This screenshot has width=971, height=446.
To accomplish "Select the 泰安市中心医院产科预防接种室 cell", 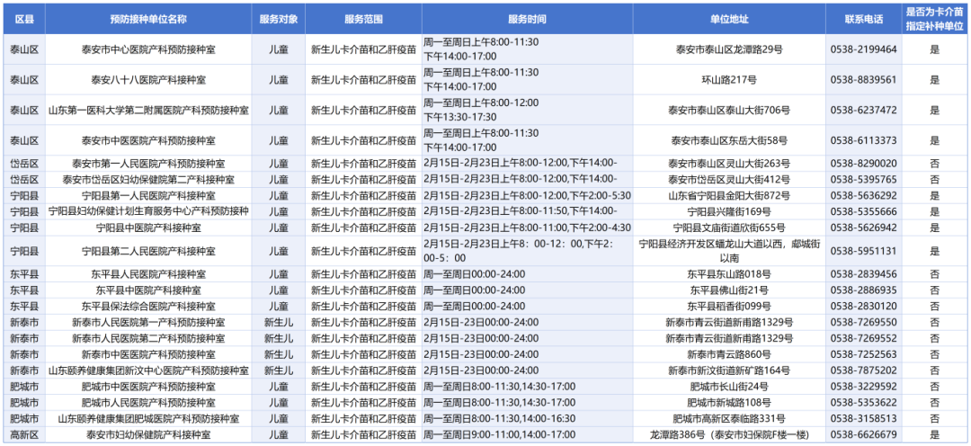I will coord(148,49).
